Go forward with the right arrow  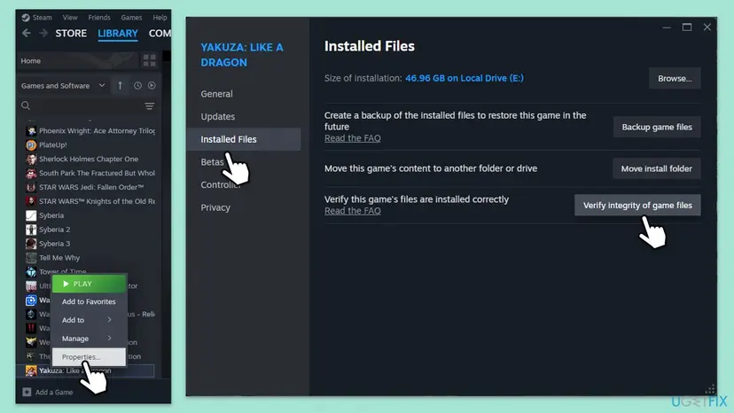click(43, 33)
